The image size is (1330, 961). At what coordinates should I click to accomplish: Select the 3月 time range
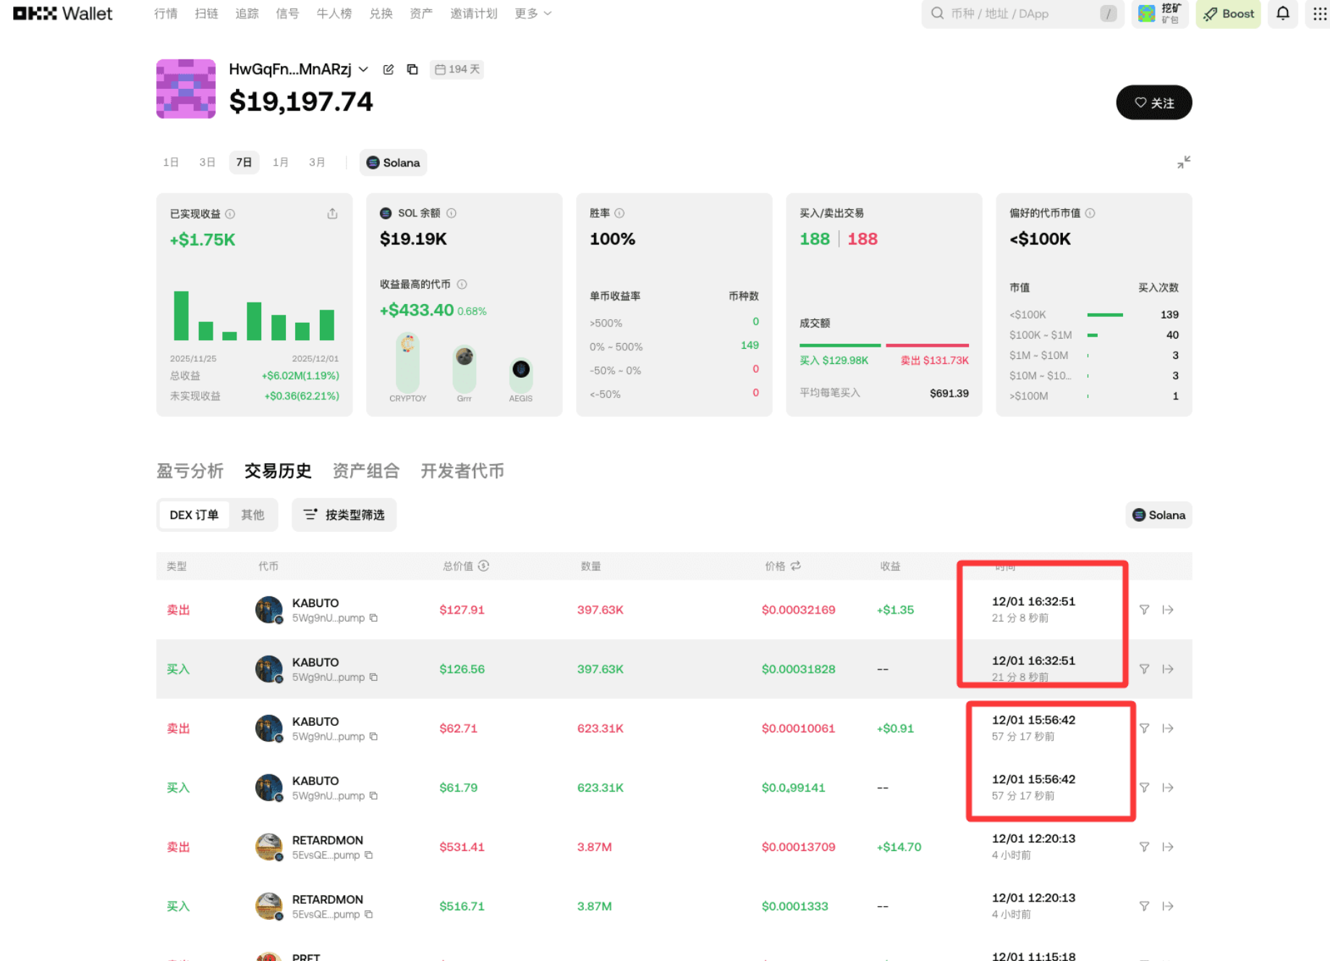click(x=317, y=163)
